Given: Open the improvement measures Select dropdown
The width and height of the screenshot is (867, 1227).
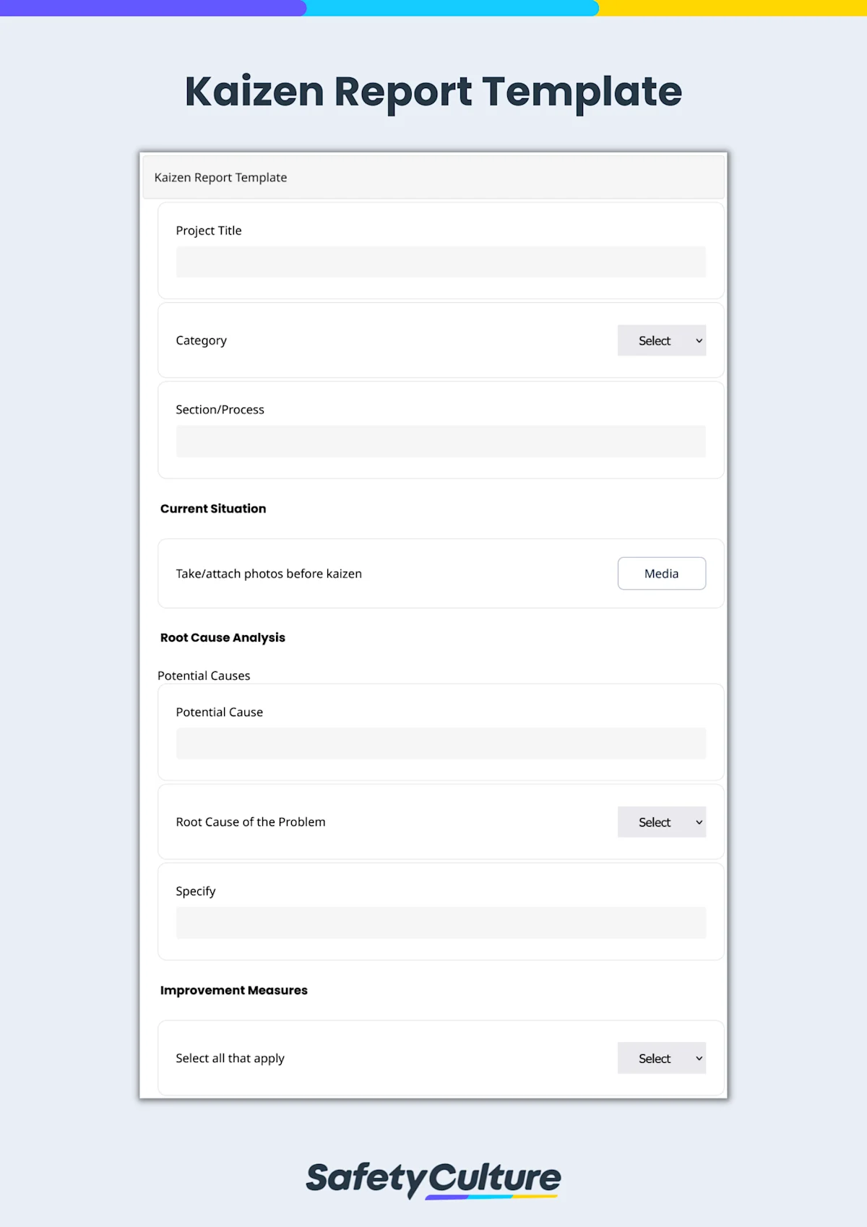Looking at the screenshot, I should click(x=660, y=1057).
